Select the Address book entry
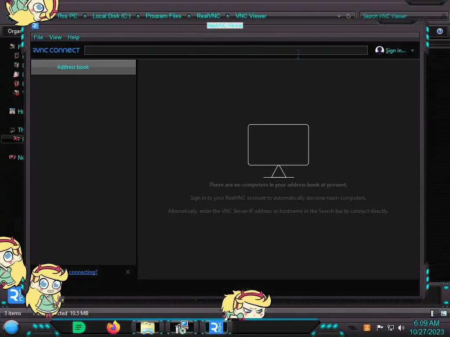Screen dimensions: 450x337 click(83, 67)
